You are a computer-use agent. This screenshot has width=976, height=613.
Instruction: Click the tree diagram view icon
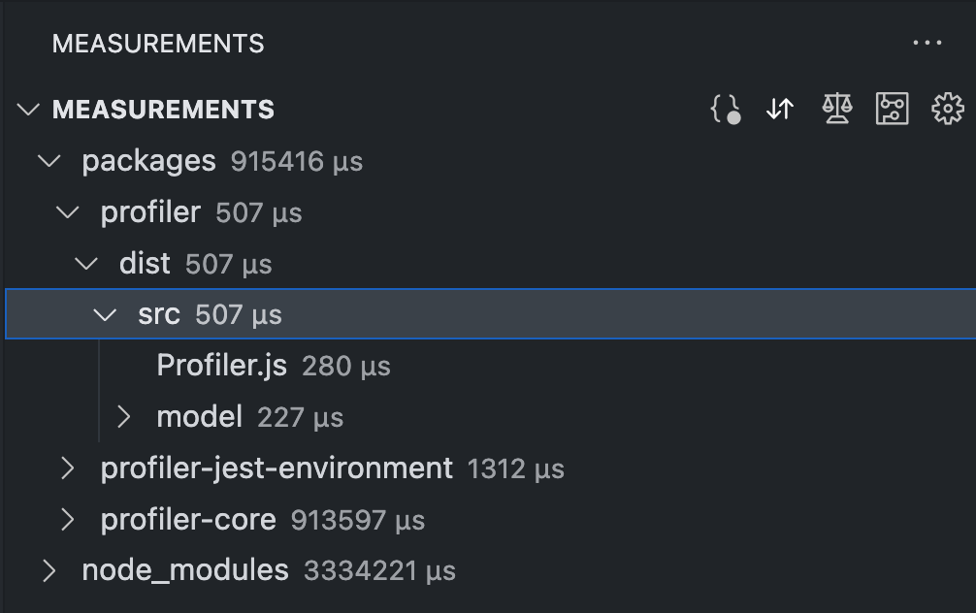[x=892, y=110]
